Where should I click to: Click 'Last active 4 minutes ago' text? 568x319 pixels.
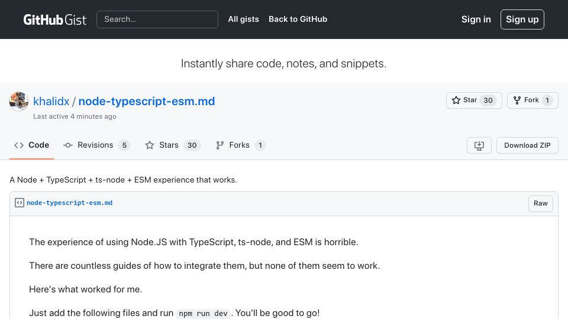point(75,116)
